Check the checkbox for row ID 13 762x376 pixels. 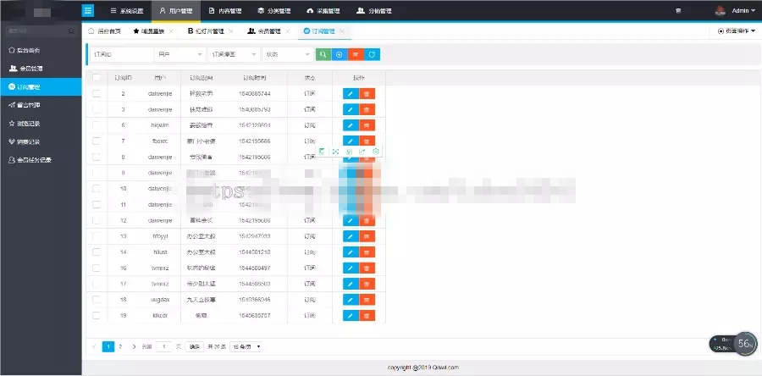tap(97, 236)
